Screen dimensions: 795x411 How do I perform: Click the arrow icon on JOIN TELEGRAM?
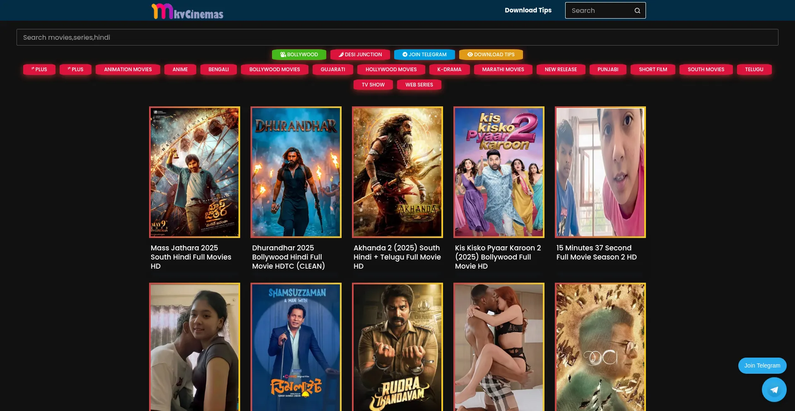pyautogui.click(x=405, y=54)
